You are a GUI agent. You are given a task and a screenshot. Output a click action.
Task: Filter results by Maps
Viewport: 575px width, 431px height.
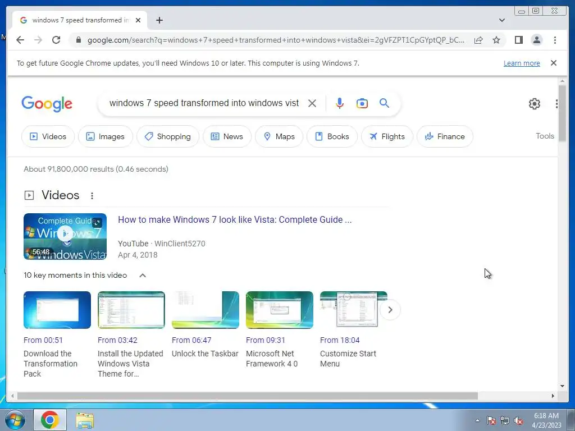[x=279, y=136]
